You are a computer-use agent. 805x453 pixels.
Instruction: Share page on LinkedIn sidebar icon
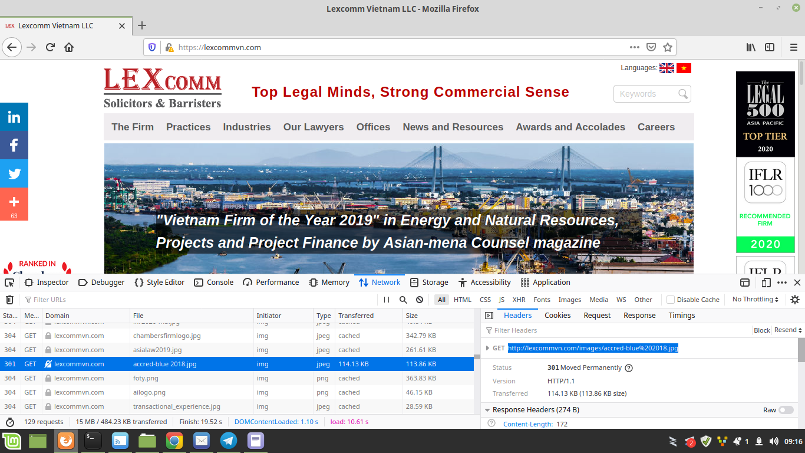(x=14, y=117)
